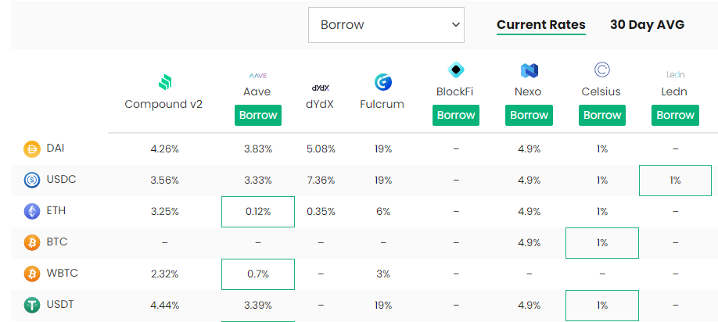This screenshot has height=322, width=718.
Task: Click the Compound v2 logo icon
Action: point(164,83)
